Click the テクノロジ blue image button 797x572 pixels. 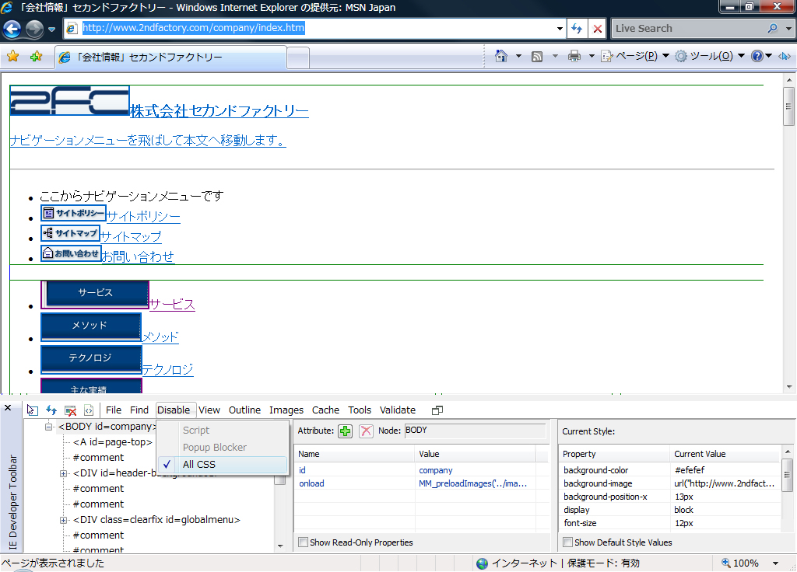91,359
